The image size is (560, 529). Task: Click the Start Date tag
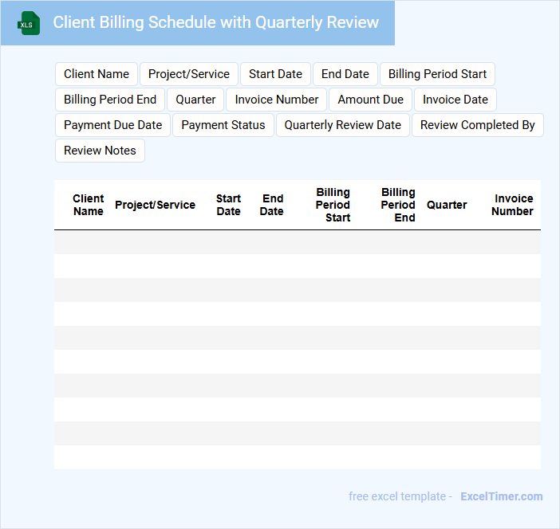tap(275, 74)
